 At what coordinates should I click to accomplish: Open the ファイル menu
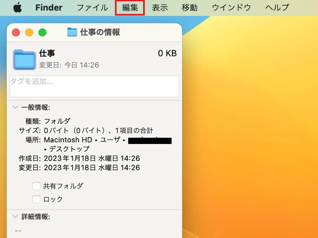[x=92, y=8]
